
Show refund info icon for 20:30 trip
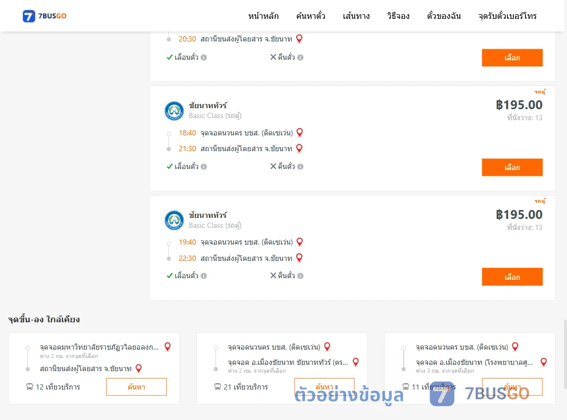coord(300,58)
